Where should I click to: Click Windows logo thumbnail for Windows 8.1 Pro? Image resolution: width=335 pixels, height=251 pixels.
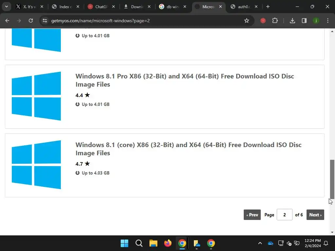point(36,96)
